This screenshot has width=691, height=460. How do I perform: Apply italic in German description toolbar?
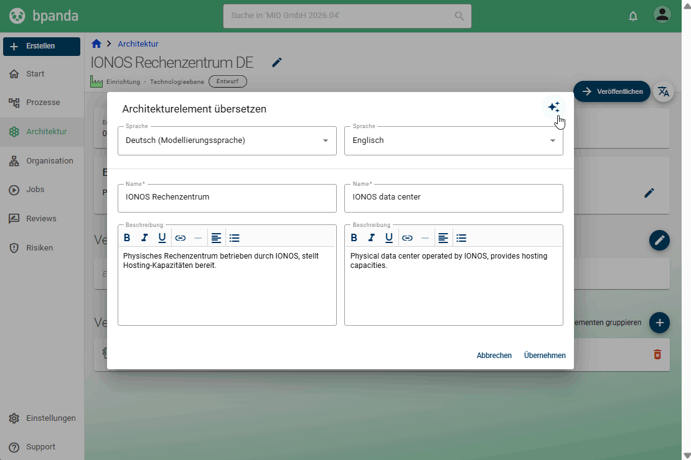point(144,237)
